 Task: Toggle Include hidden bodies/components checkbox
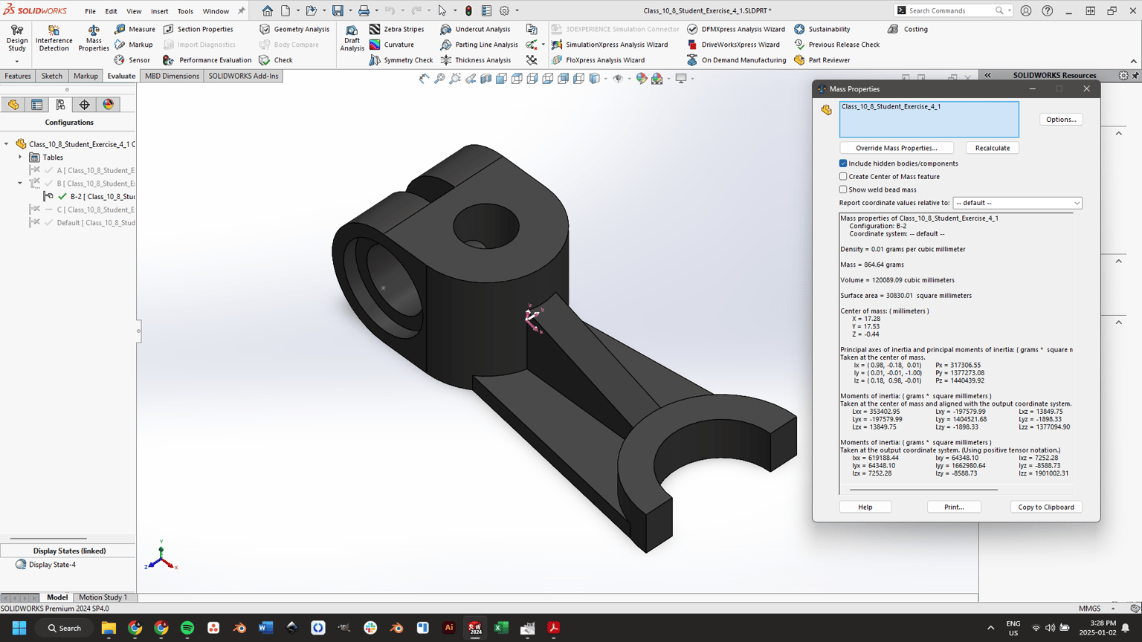843,163
